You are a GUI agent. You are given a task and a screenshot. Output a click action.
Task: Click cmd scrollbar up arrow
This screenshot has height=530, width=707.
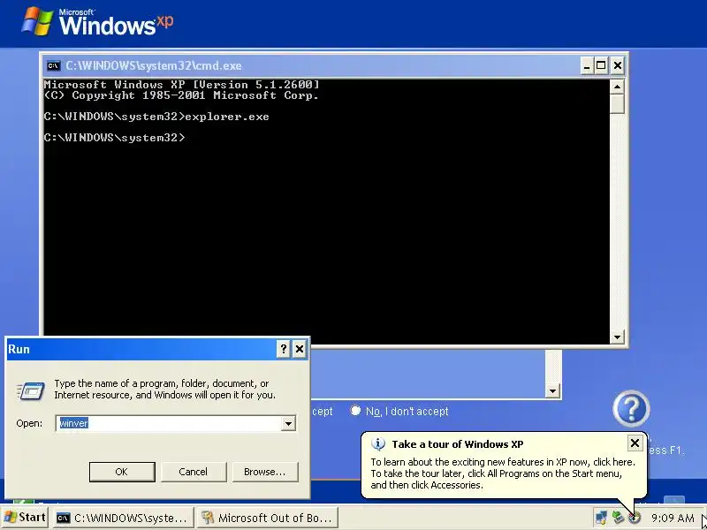[617, 87]
